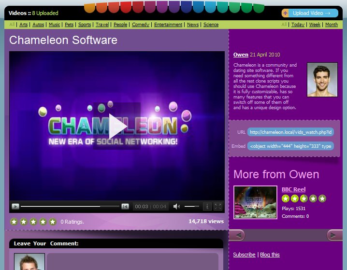Click the Subscribe link
Image resolution: width=347 pixels, height=270 pixels.
244,255
